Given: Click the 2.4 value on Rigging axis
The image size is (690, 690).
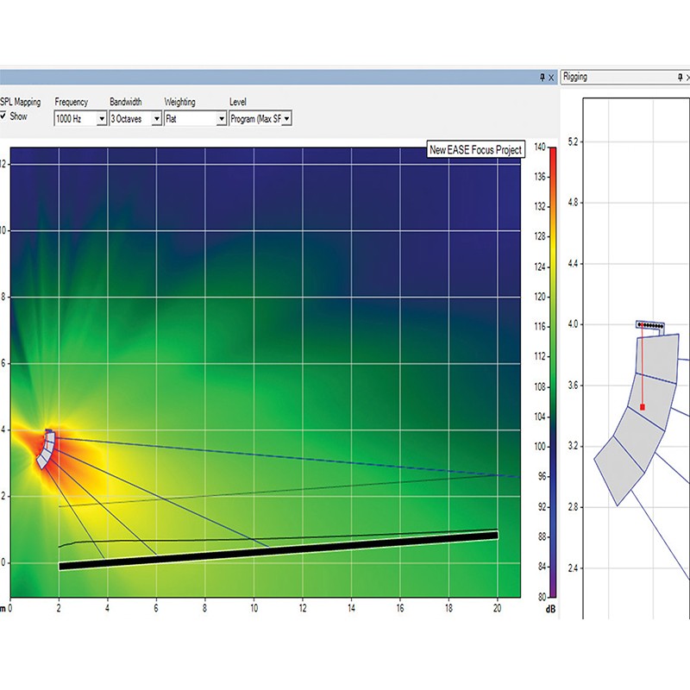Looking at the screenshot, I should [573, 568].
